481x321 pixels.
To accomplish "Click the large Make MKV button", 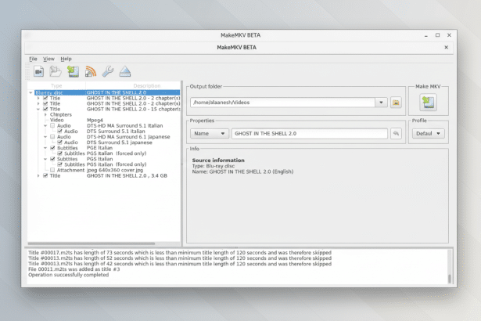I will 428,103.
